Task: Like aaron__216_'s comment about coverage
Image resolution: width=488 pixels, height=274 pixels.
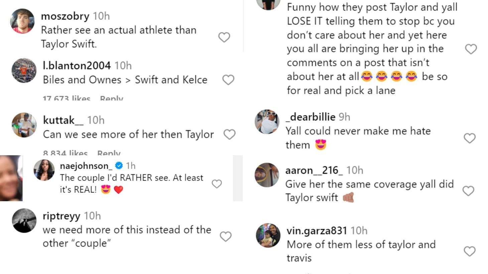Action: (x=469, y=191)
